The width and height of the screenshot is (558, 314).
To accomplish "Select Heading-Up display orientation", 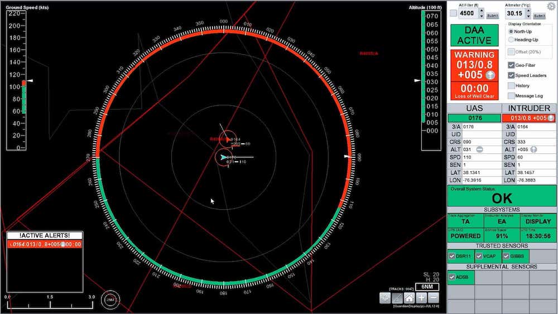I will pos(511,40).
